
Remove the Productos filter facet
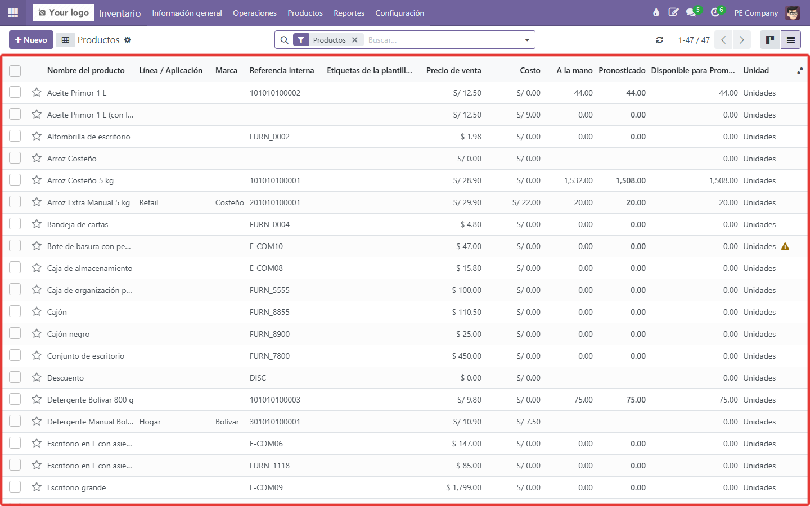tap(355, 40)
